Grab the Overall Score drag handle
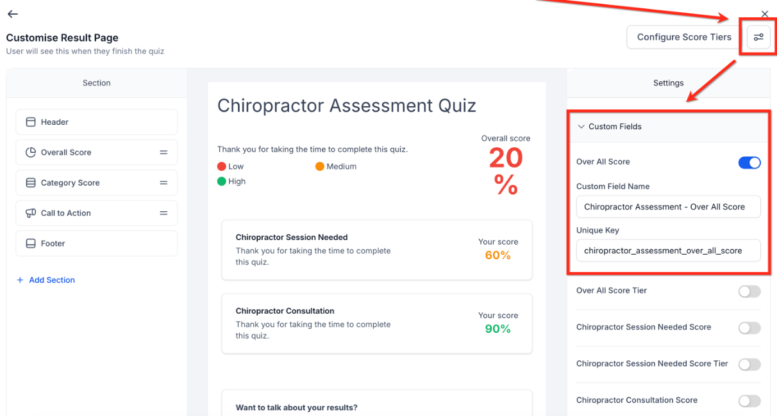Viewport: 777px width, 416px height. (x=163, y=152)
